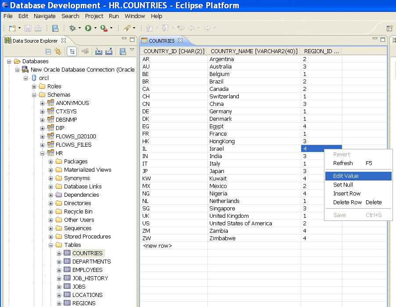Click the Export connection profiles icon
Viewport: 396px width, 307px height.
[109, 51]
